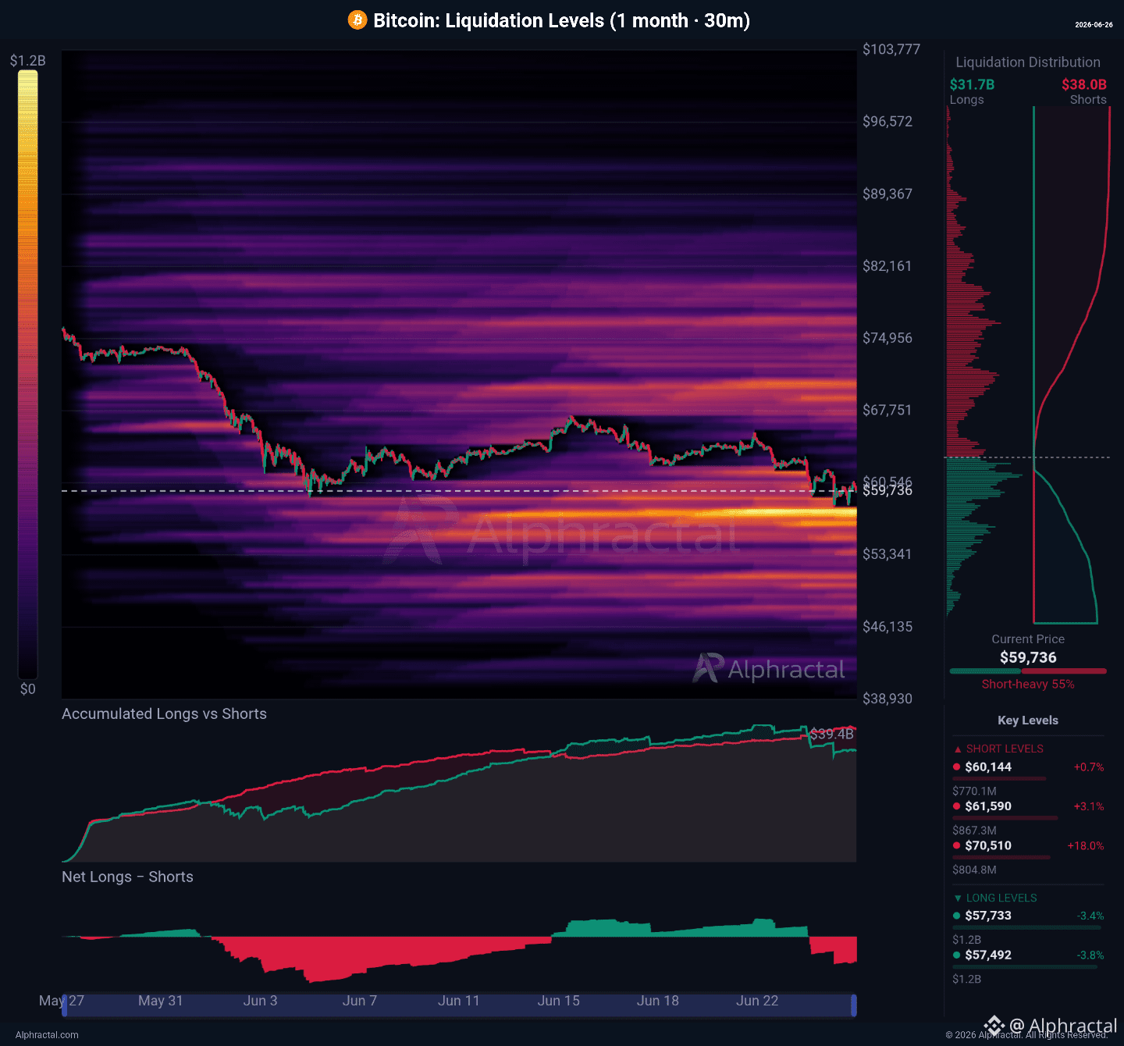This screenshot has height=1046, width=1124.
Task: Click the Jun 15 date label
Action: click(559, 1001)
